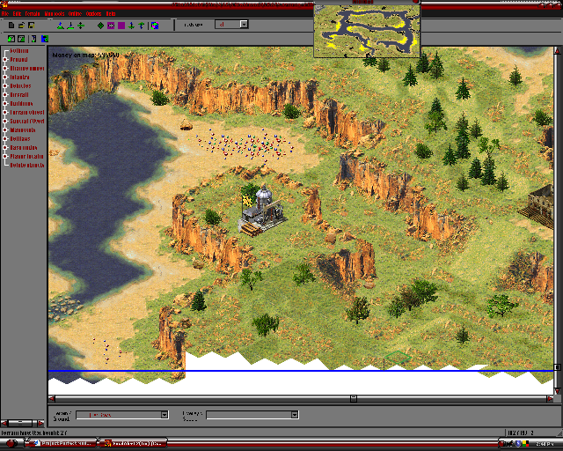Click the green diamond tileset icon

[101, 26]
